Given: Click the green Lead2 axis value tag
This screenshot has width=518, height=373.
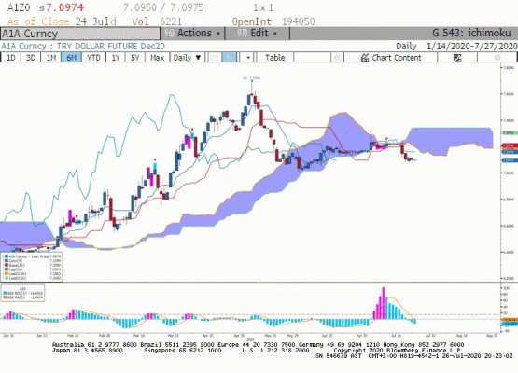Looking at the screenshot, I should pyautogui.click(x=509, y=132).
